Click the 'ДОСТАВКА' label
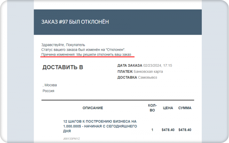This screenshot has width=229, height=143. 127,78
